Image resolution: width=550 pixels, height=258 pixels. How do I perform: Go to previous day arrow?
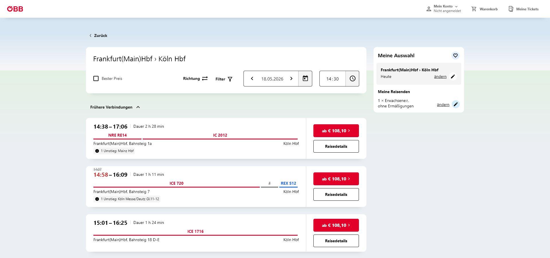252,78
